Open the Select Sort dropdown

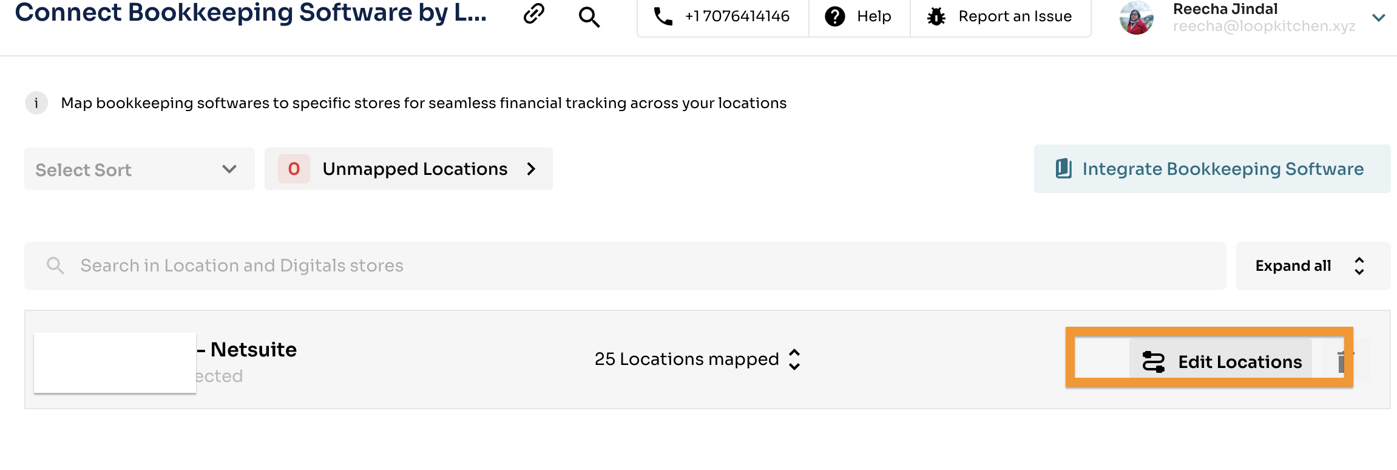point(139,169)
